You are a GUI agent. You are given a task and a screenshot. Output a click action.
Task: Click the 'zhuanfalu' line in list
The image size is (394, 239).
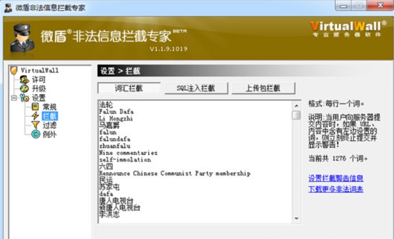pyautogui.click(x=115, y=146)
